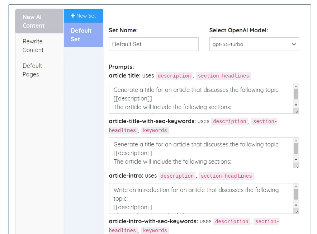Click the article-intro textarea scrollbar thumb
This screenshot has width=317, height=234.
point(296,194)
